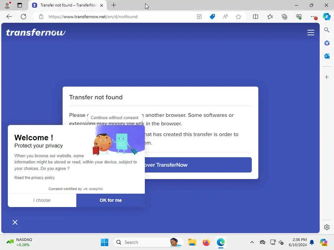
Task: Open sidebar settings gear
Action: point(327,227)
